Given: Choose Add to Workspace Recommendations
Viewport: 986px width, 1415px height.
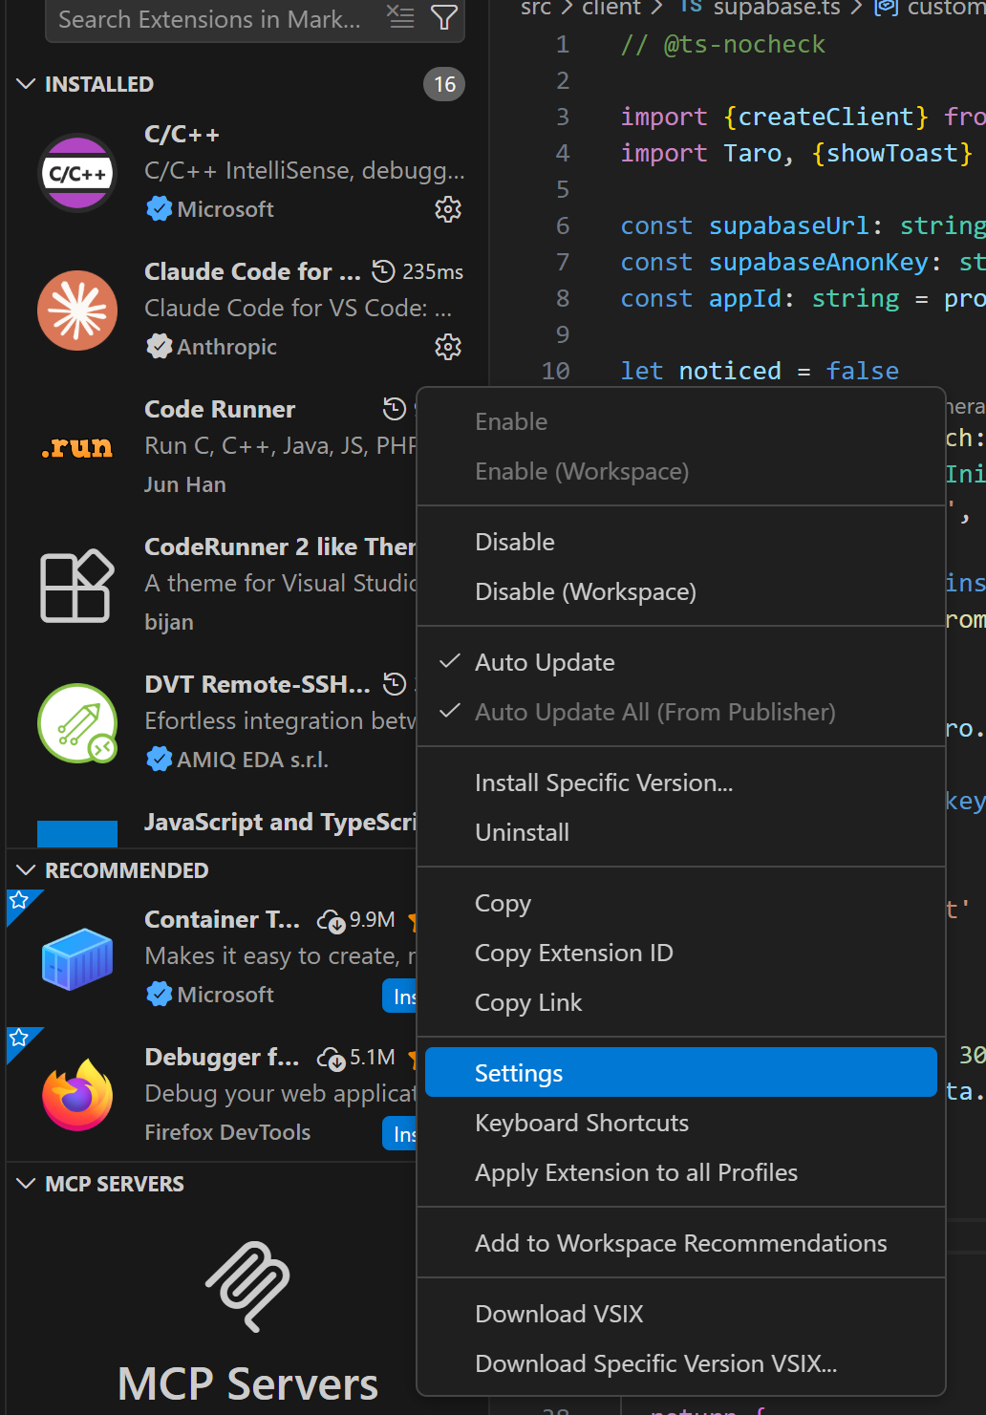Looking at the screenshot, I should tap(680, 1243).
